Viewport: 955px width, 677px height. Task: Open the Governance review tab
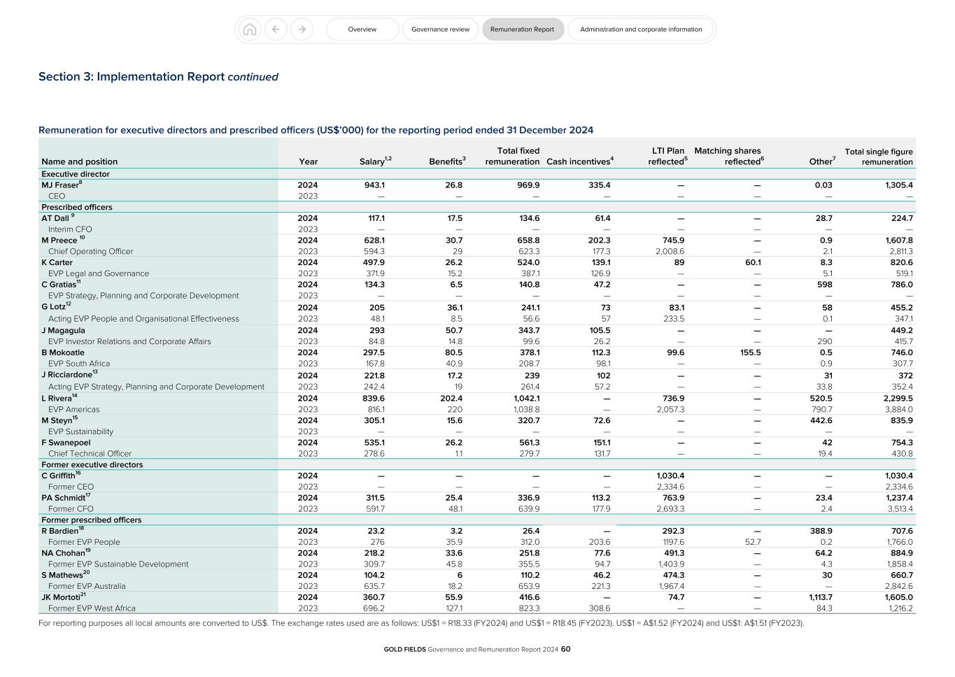[440, 29]
